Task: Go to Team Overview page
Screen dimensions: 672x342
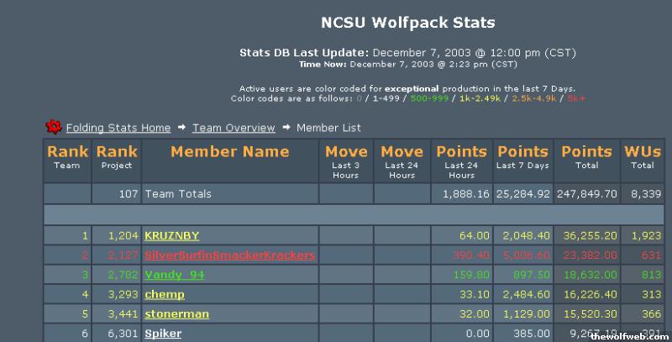Action: (234, 128)
